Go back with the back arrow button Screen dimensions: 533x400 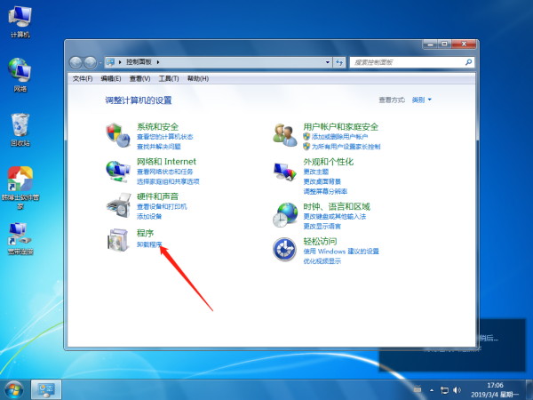click(76, 62)
